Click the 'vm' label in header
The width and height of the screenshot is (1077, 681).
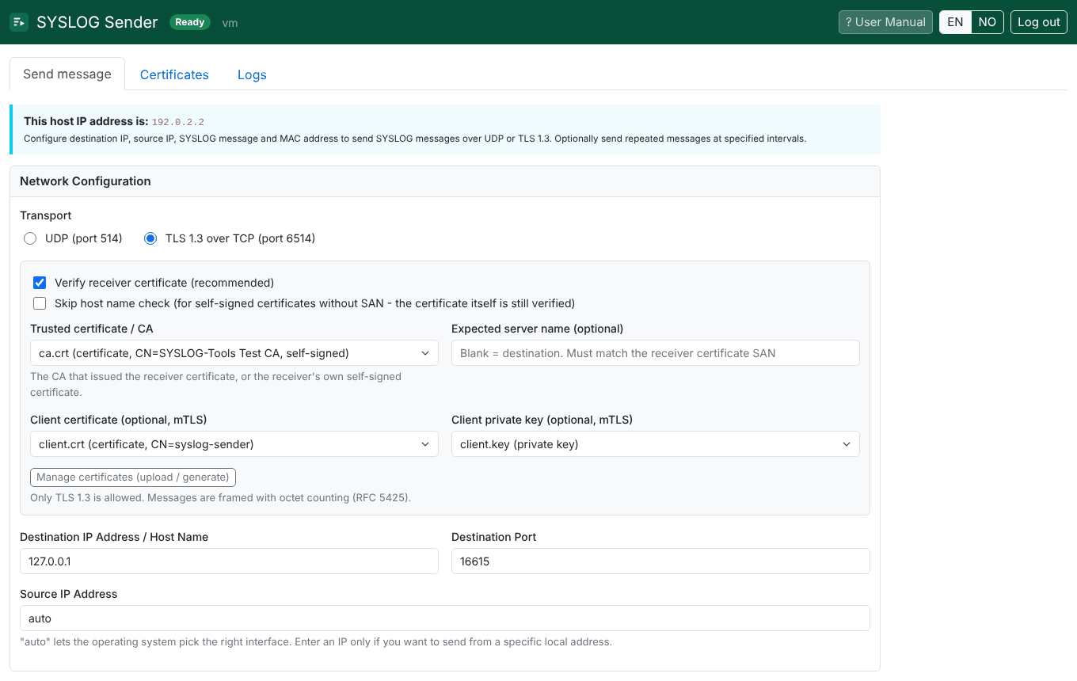230,23
